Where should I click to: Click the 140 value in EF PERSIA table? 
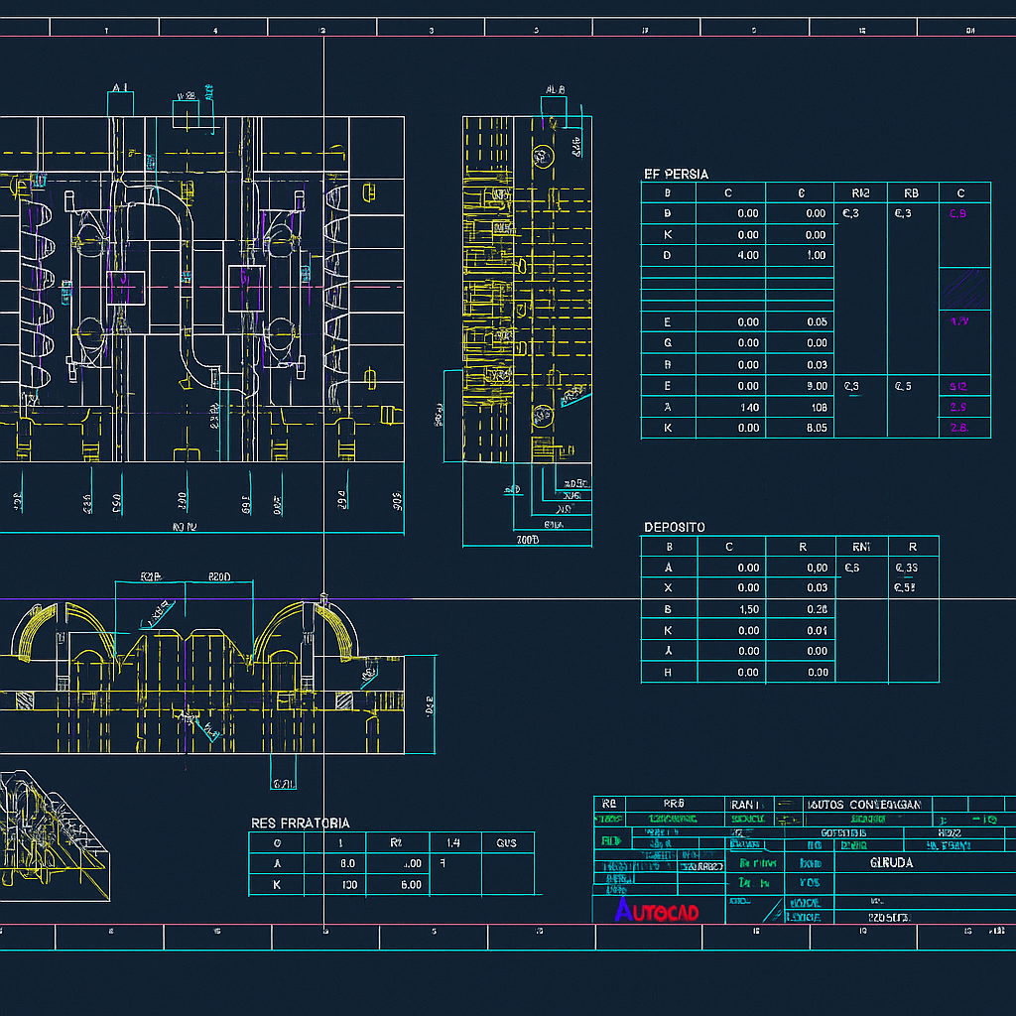730,407
